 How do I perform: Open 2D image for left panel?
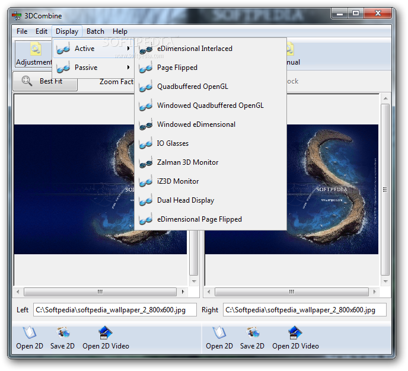click(x=30, y=338)
